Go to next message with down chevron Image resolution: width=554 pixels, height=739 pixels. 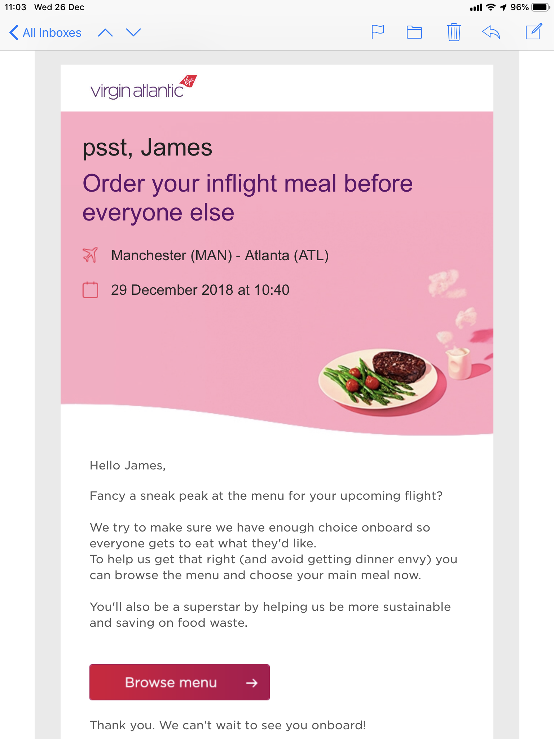133,33
